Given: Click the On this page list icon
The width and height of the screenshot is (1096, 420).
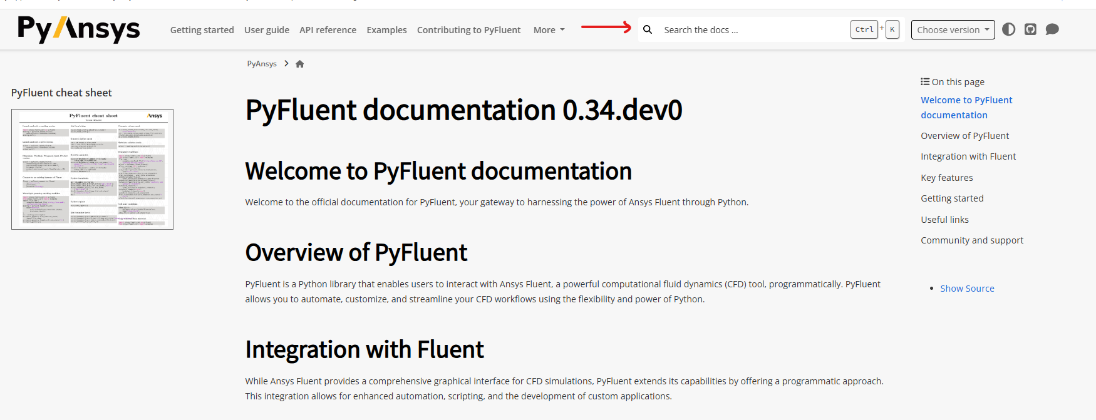Looking at the screenshot, I should point(925,82).
